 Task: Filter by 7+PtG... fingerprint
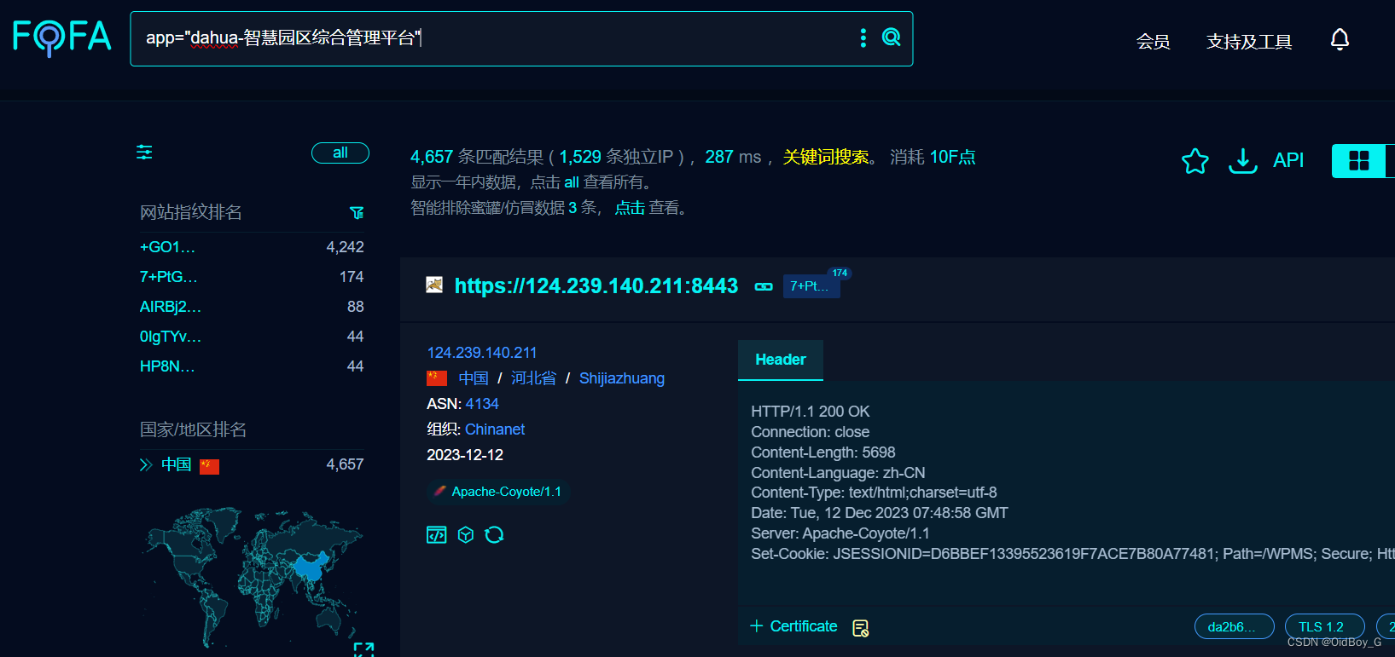168,277
